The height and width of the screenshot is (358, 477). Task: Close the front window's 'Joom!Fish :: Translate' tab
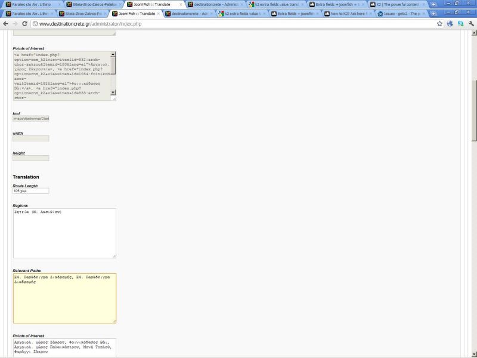click(x=158, y=14)
